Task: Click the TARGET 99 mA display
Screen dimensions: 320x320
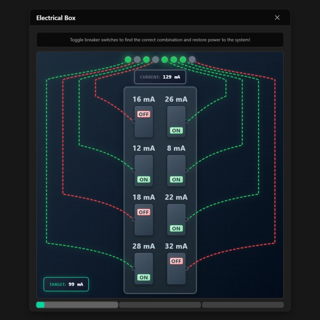Action: (66, 284)
